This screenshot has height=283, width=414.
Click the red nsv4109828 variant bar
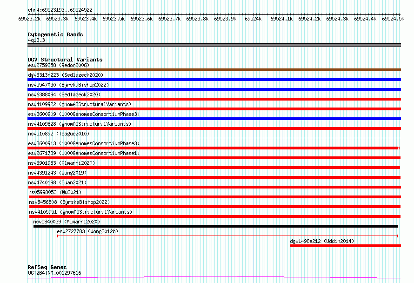coord(214,128)
